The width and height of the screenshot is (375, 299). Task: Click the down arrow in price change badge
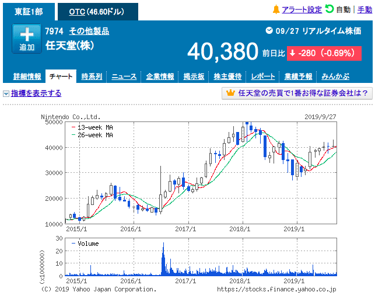point(293,53)
